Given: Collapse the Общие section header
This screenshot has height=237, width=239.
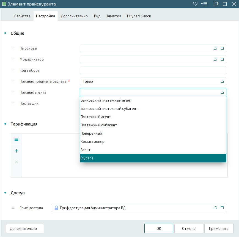Looking at the screenshot, I should pos(17,33).
